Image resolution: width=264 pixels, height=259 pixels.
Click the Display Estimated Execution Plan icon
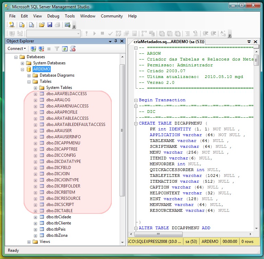[118, 34]
